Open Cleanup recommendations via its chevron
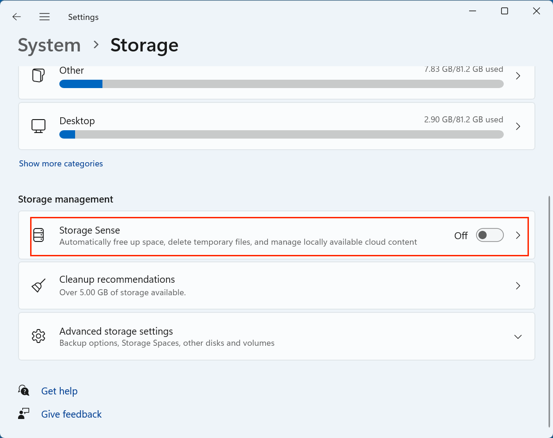This screenshot has height=438, width=553. click(x=518, y=286)
